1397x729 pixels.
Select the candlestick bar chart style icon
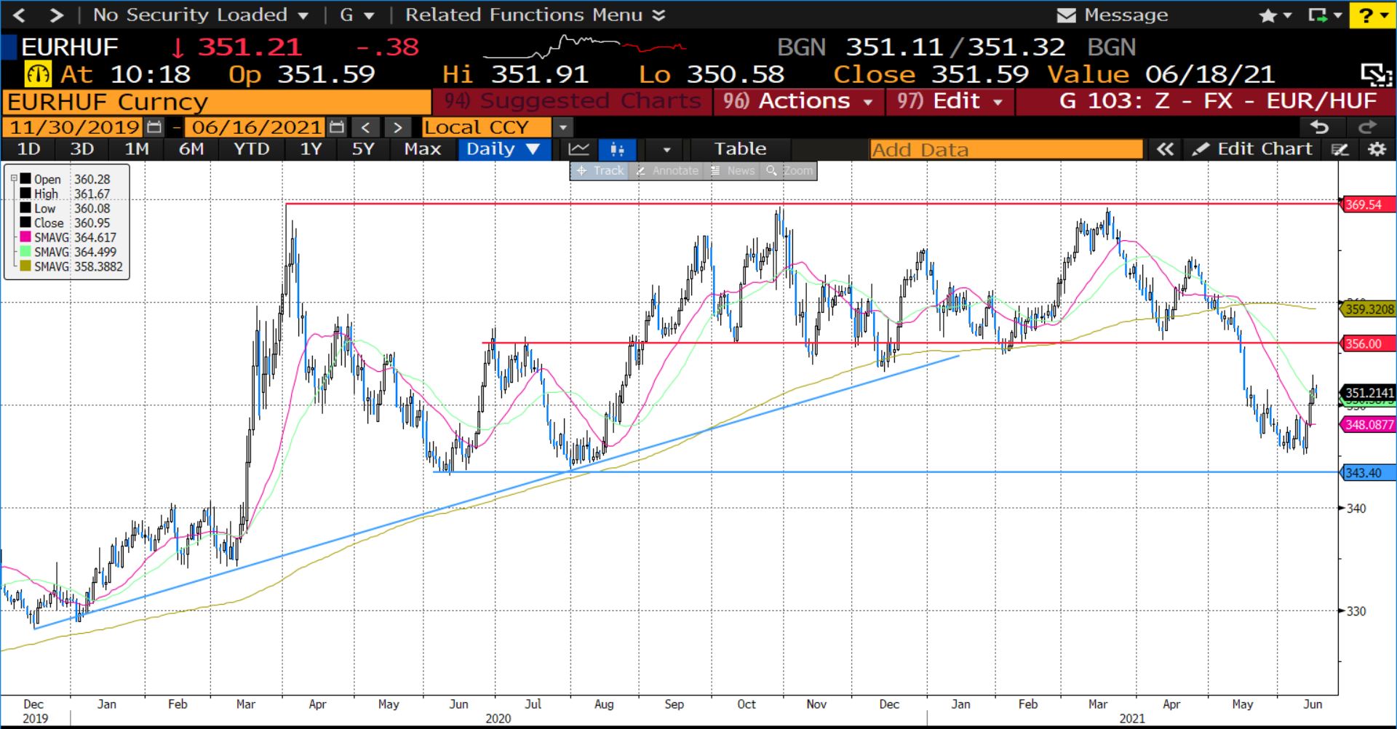[x=617, y=149]
